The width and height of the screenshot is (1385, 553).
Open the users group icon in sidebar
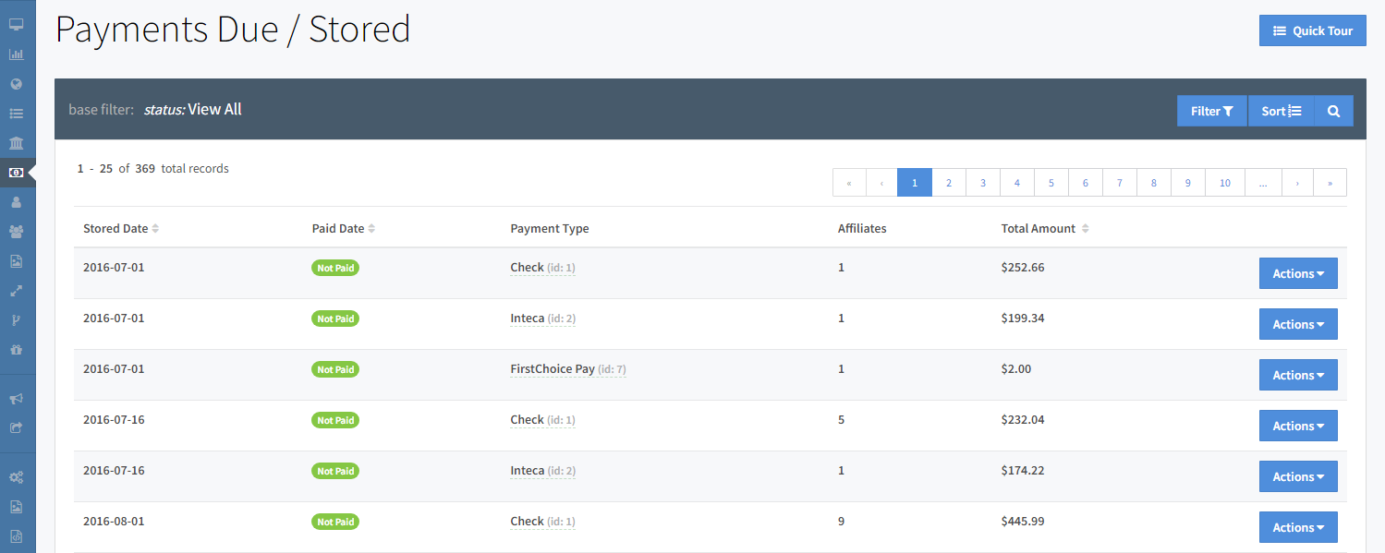point(16,232)
